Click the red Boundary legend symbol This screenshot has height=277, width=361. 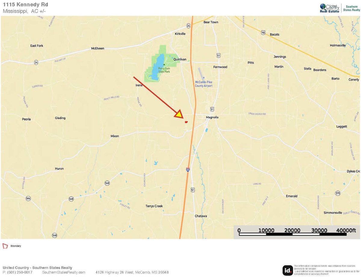(x=5, y=246)
